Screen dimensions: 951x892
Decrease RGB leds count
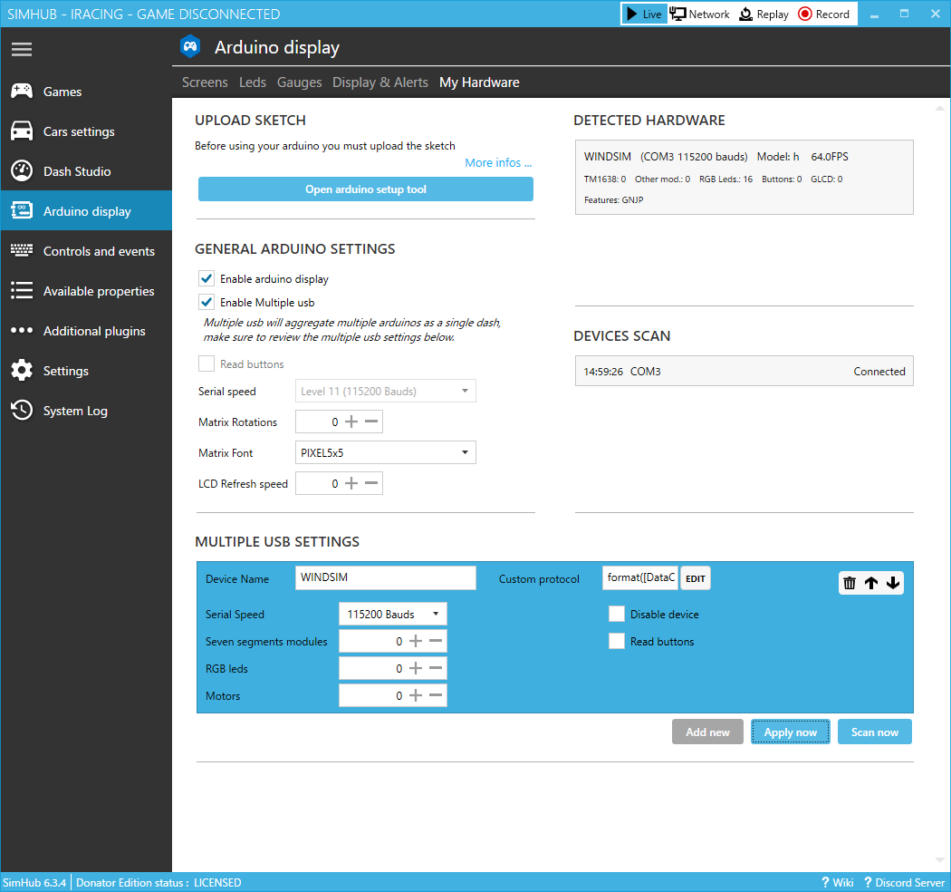tap(436, 668)
